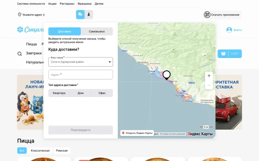Select the walking pickup mode icon

click(89, 15)
